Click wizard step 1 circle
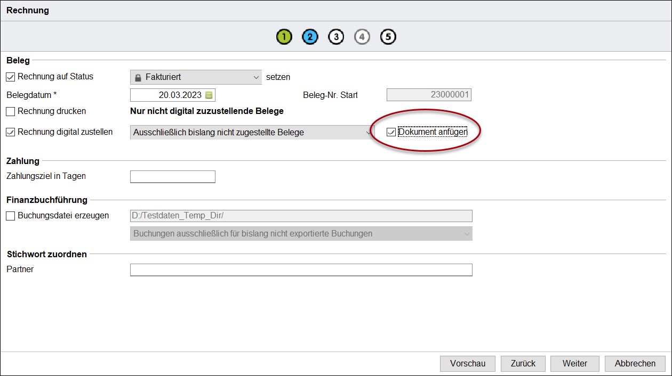The width and height of the screenshot is (672, 376). pos(284,37)
